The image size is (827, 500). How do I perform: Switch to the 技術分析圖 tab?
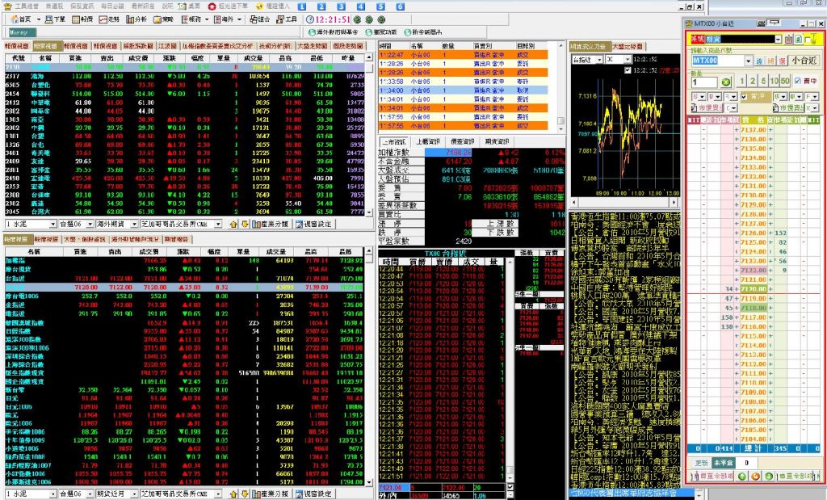click(275, 46)
